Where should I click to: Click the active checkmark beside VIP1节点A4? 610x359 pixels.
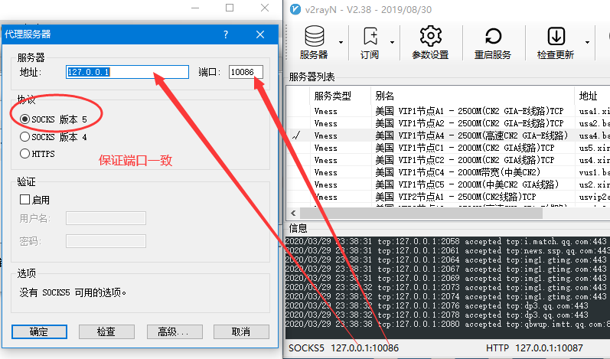(x=296, y=135)
